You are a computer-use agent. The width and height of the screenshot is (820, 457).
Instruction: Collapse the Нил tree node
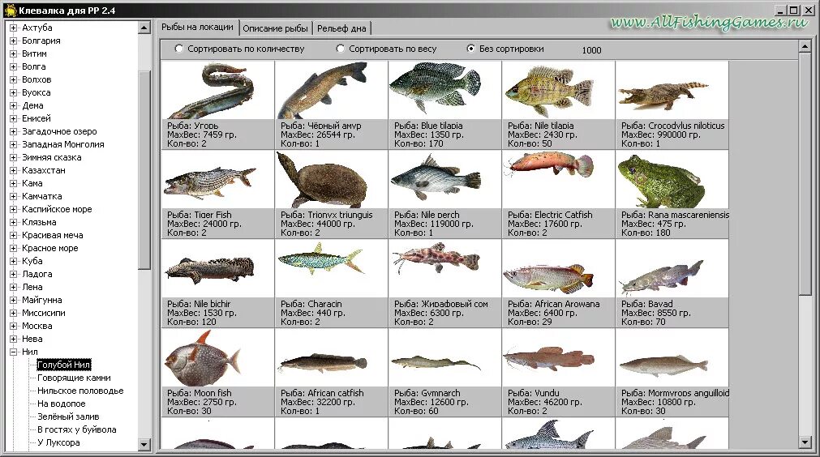click(x=14, y=352)
